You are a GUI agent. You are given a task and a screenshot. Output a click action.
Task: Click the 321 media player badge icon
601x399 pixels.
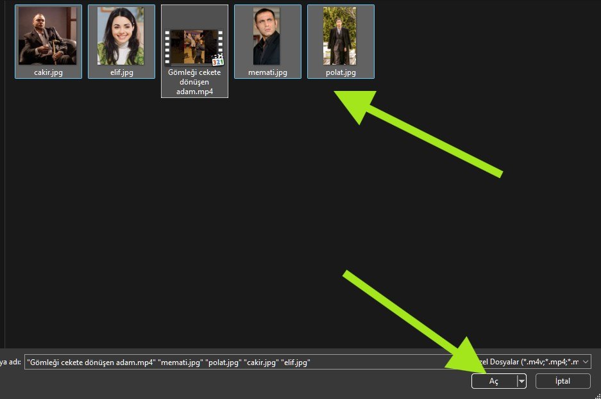coord(217,60)
